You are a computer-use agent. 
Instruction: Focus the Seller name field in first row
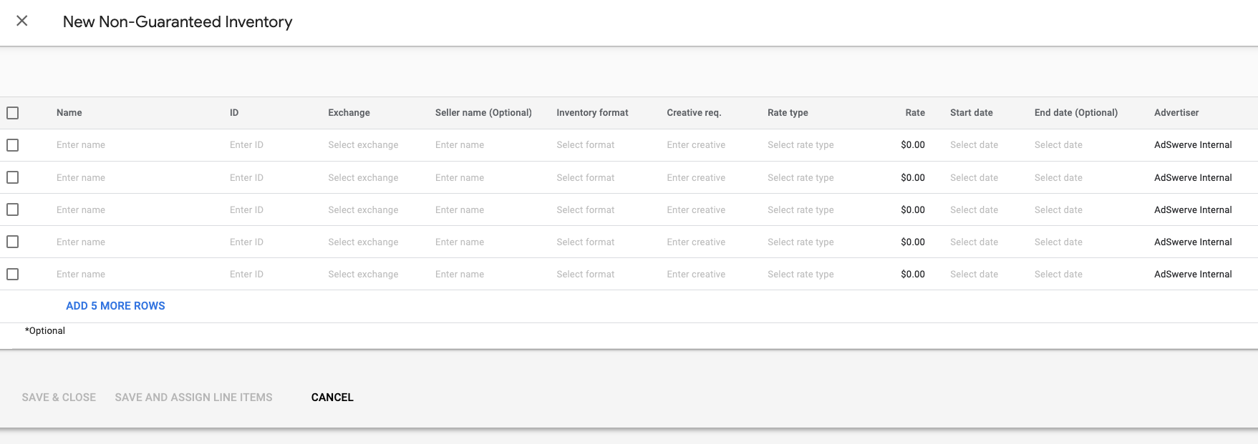[460, 145]
